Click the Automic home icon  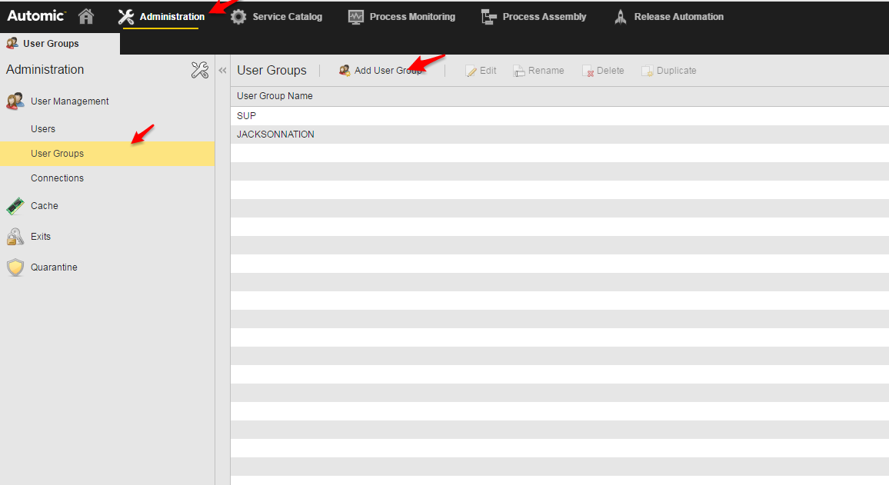(x=85, y=15)
